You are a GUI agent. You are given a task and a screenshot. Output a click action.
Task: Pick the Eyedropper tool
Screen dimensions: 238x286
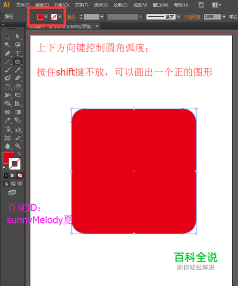8,120
